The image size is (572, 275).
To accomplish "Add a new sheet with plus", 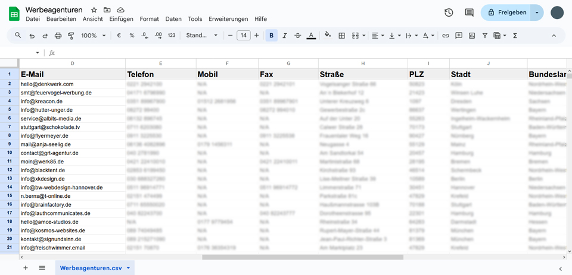I will coord(26,268).
